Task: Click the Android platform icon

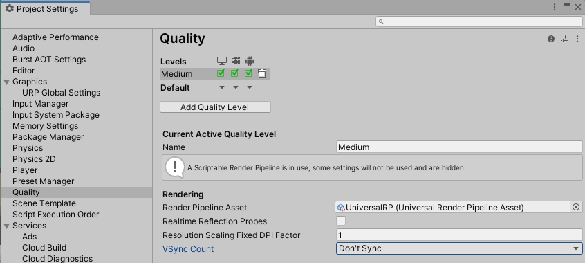Action: (250, 61)
